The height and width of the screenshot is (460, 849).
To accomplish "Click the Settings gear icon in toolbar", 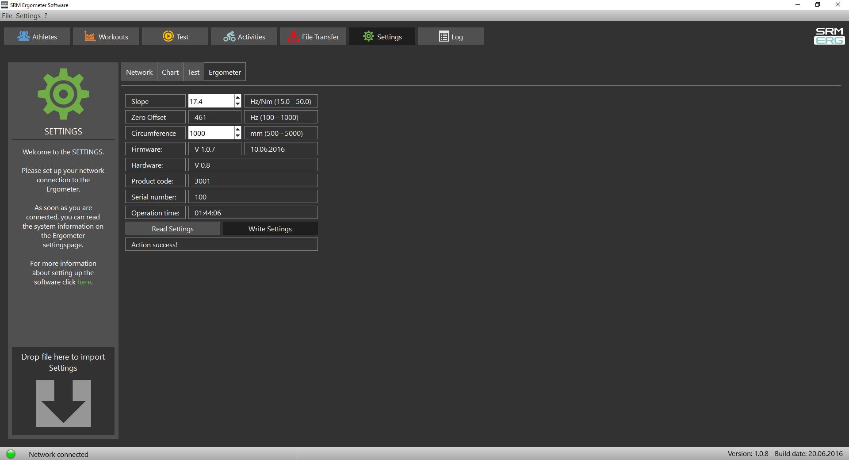I will pyautogui.click(x=368, y=36).
